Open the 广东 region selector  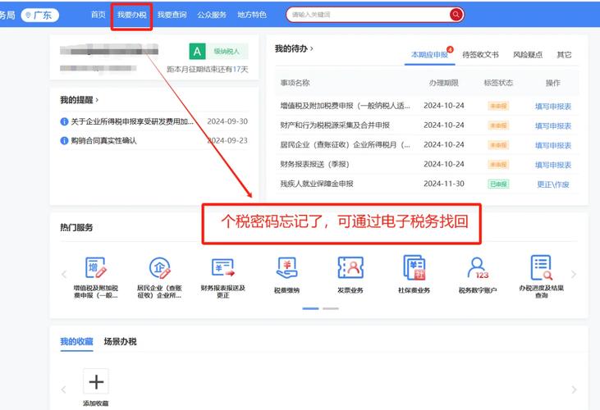(x=40, y=15)
